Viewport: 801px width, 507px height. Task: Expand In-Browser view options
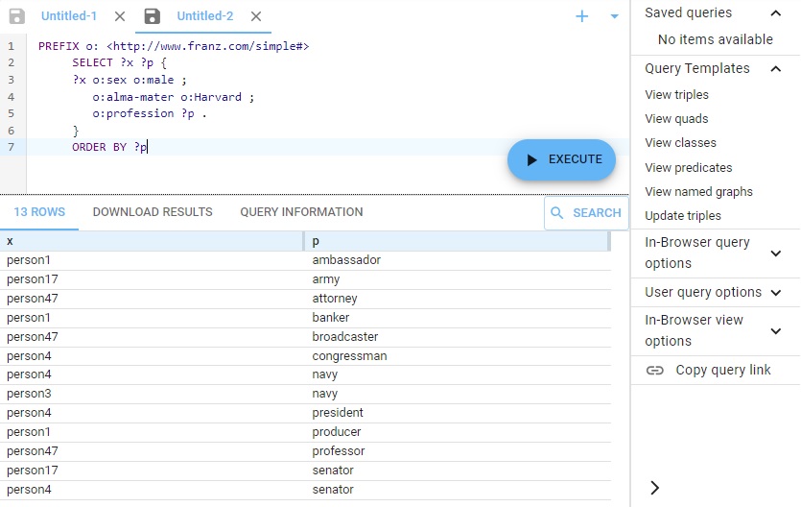[776, 331]
